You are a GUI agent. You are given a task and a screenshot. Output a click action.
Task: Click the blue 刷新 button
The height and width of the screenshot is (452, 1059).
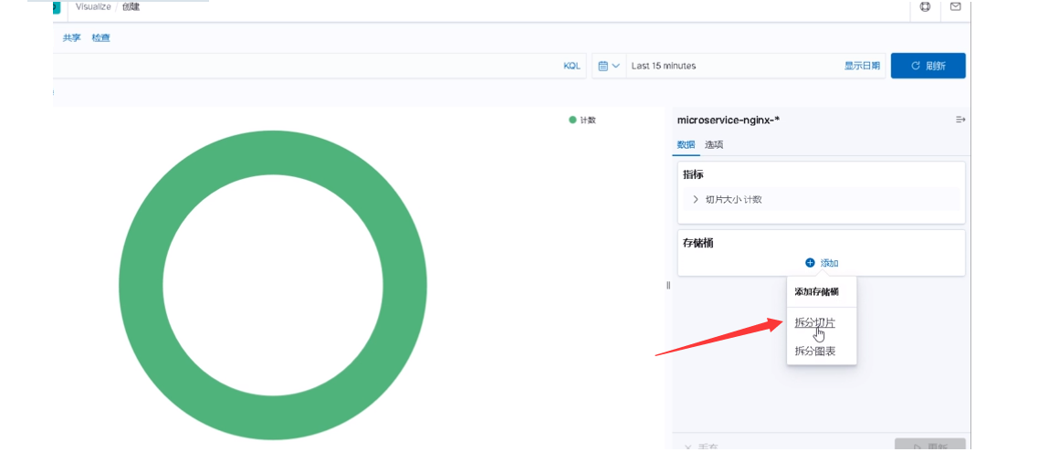tap(928, 66)
